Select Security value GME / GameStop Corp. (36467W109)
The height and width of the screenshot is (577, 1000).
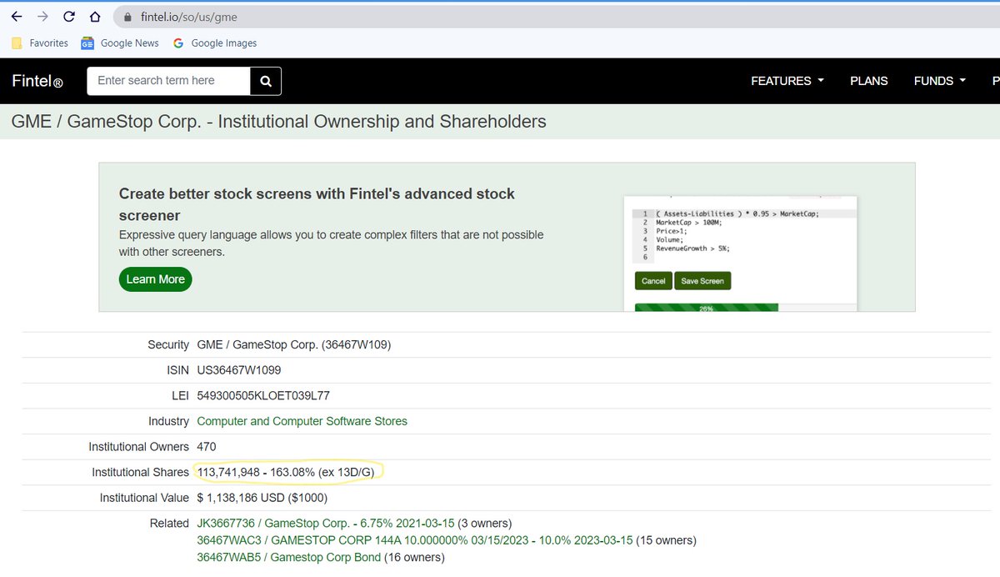point(294,344)
